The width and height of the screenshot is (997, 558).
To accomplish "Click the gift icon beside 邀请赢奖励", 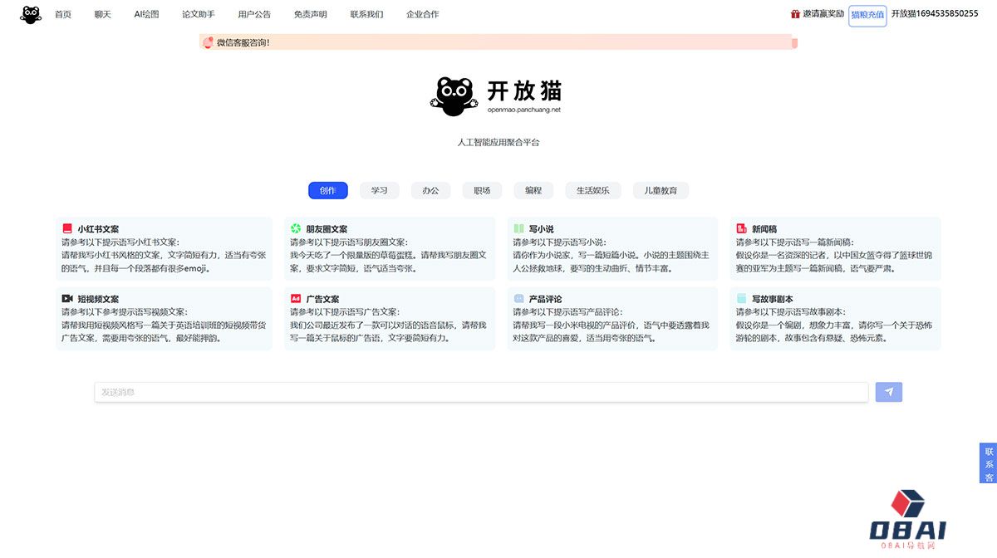I will point(795,14).
